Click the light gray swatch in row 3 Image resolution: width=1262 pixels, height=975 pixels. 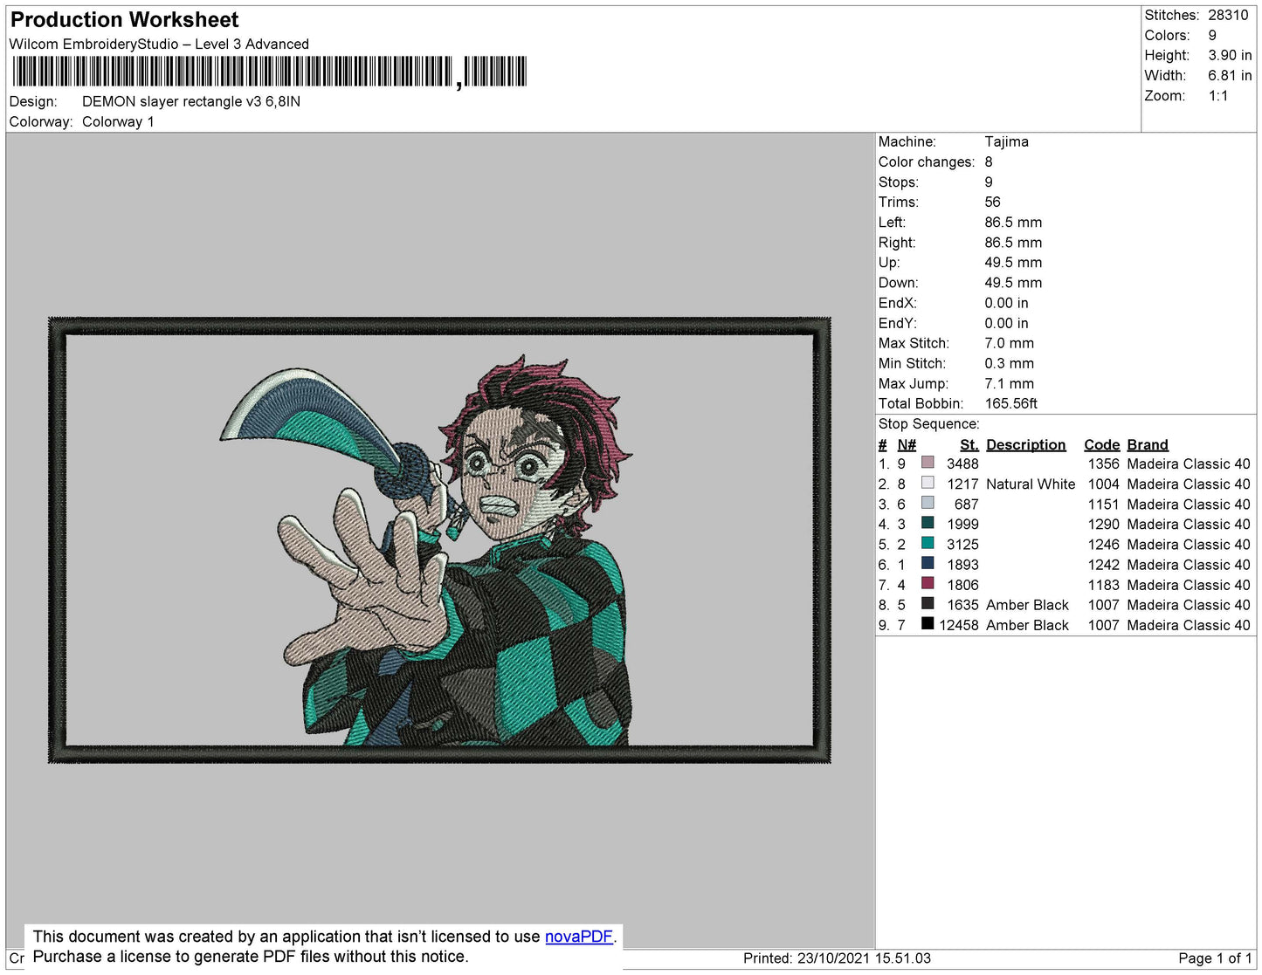pyautogui.click(x=928, y=503)
